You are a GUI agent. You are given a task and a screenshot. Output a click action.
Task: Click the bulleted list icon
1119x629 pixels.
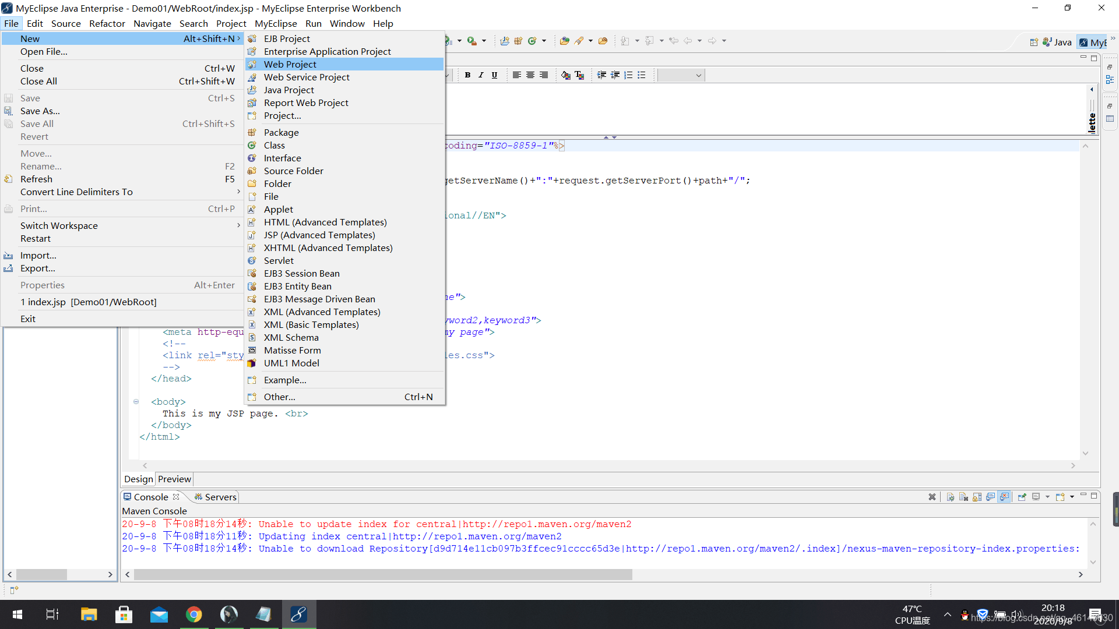pos(642,75)
